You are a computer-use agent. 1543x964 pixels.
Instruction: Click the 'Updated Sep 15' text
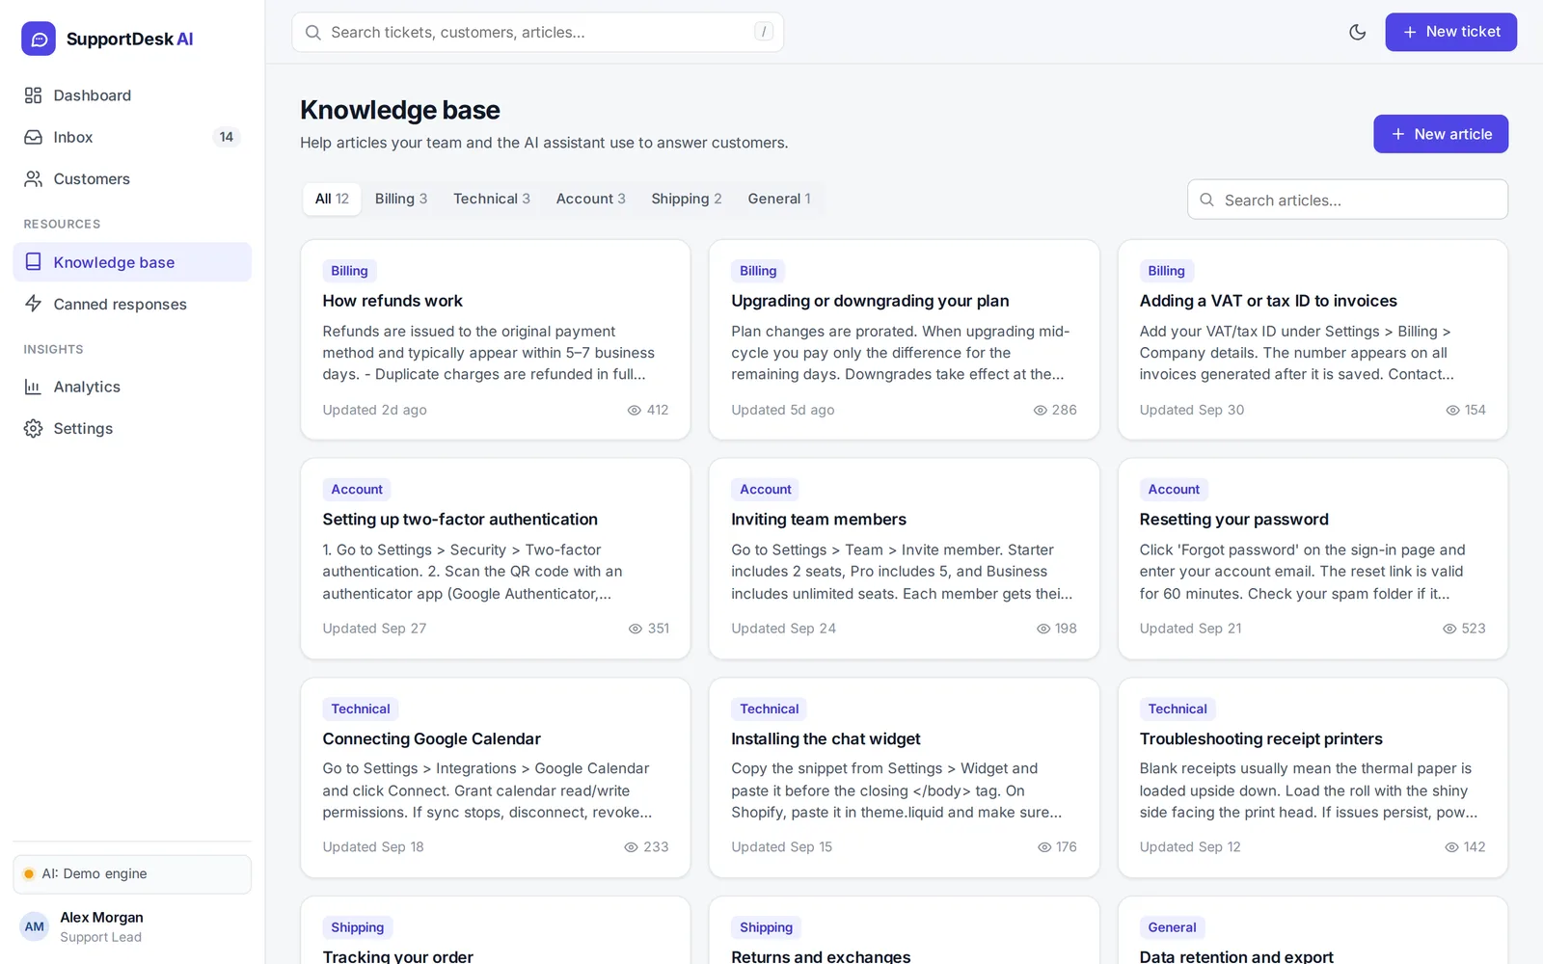point(781,847)
